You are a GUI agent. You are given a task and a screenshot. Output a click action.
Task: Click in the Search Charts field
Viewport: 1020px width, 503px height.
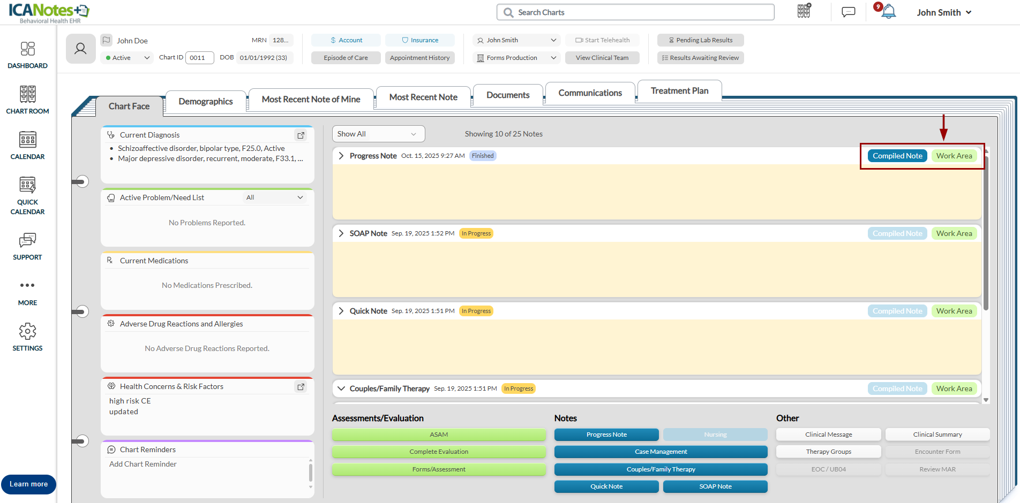637,12
